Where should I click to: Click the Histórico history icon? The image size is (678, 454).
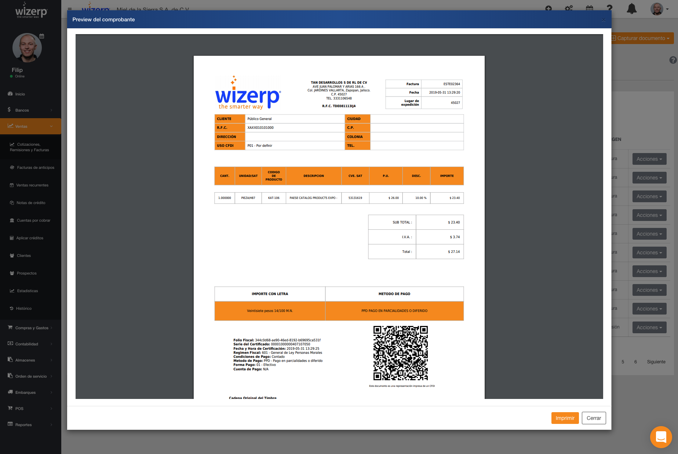coord(12,308)
